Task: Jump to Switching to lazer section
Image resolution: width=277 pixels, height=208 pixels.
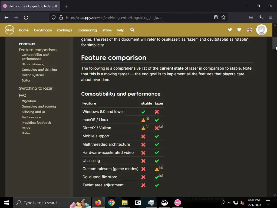Action: click(x=36, y=88)
